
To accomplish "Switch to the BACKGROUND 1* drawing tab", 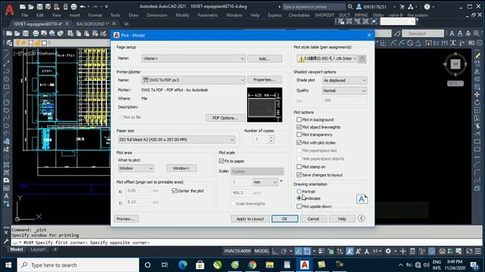I will point(92,23).
